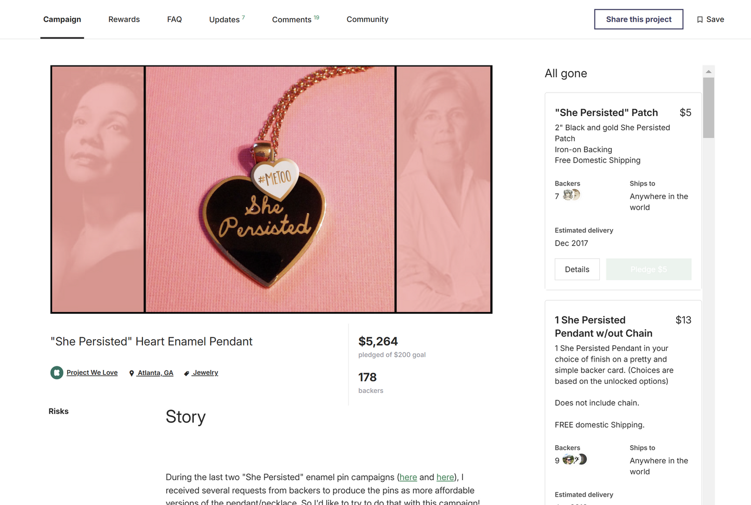The width and height of the screenshot is (751, 505).
Task: Click the greyed-out Pledge $5 button
Action: click(x=649, y=269)
